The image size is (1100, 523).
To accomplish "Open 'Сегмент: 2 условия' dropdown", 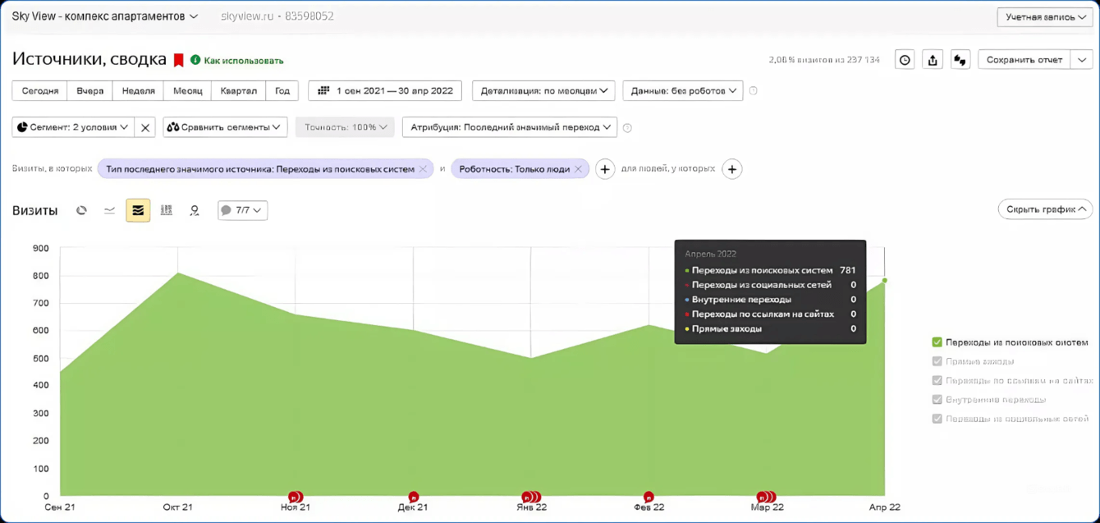I will (x=73, y=127).
